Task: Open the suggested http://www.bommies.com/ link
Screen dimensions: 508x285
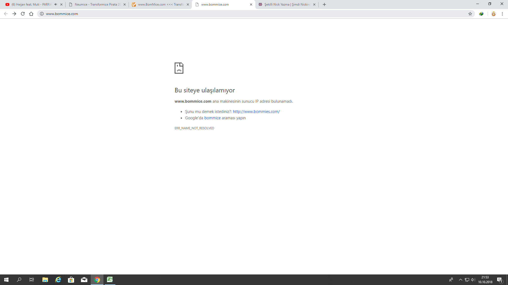Action: pyautogui.click(x=256, y=112)
